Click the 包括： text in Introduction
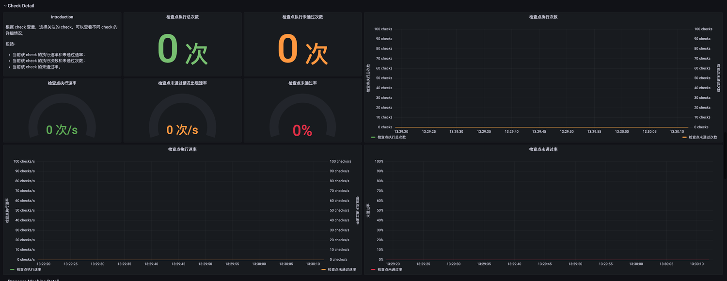This screenshot has width=727, height=281. tap(11, 44)
